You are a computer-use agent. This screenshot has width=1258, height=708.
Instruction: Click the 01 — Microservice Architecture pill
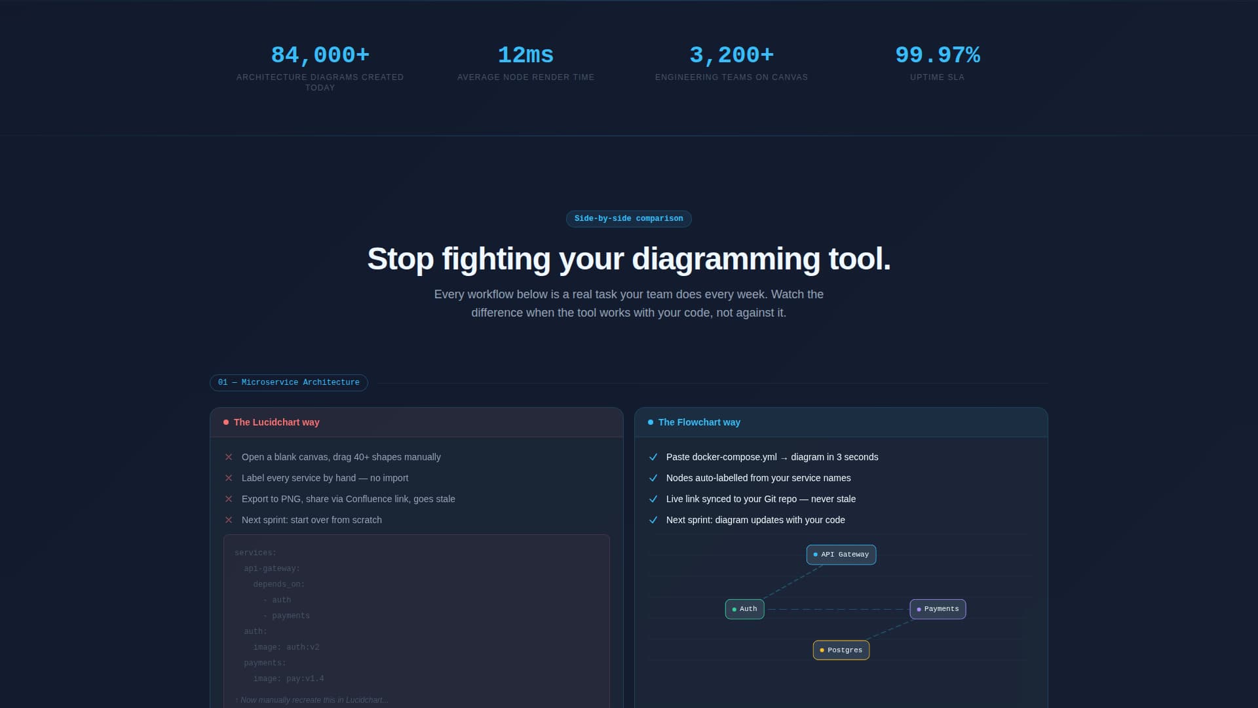288,382
